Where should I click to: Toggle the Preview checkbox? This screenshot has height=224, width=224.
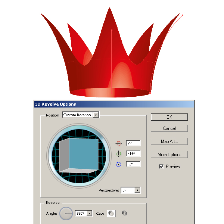point(161,167)
